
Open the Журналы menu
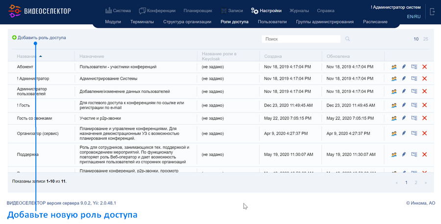coord(299,11)
